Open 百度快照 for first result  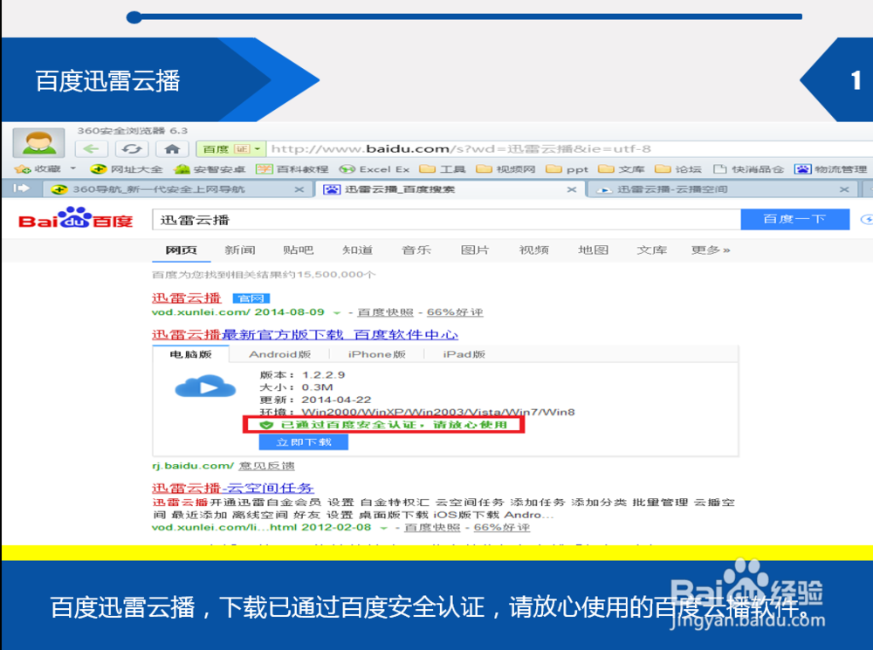[x=385, y=312]
